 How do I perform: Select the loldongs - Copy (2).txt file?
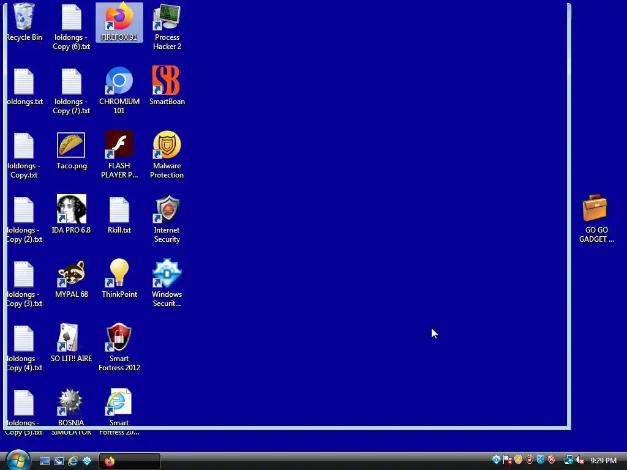pyautogui.click(x=24, y=220)
